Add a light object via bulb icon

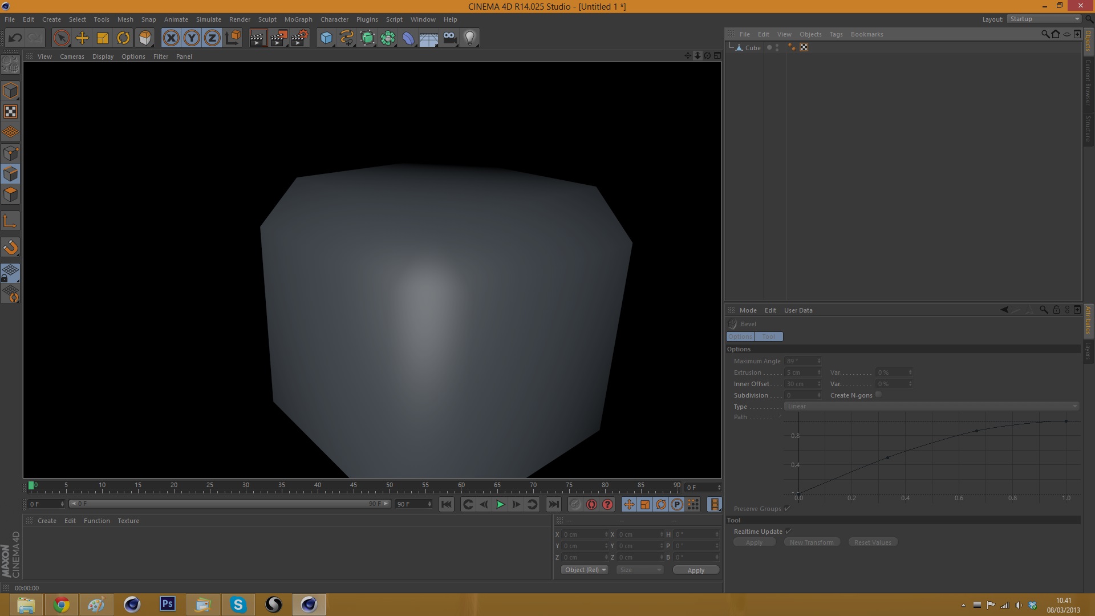tap(469, 38)
